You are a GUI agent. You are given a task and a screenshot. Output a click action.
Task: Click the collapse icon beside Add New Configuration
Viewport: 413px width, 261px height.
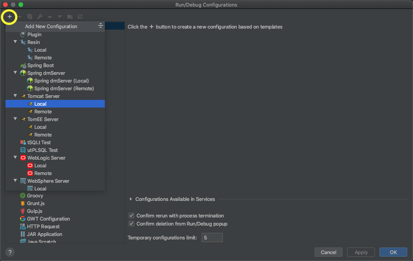(100, 25)
